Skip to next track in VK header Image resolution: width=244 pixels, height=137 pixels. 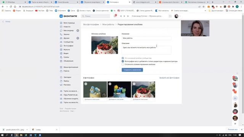(128, 16)
